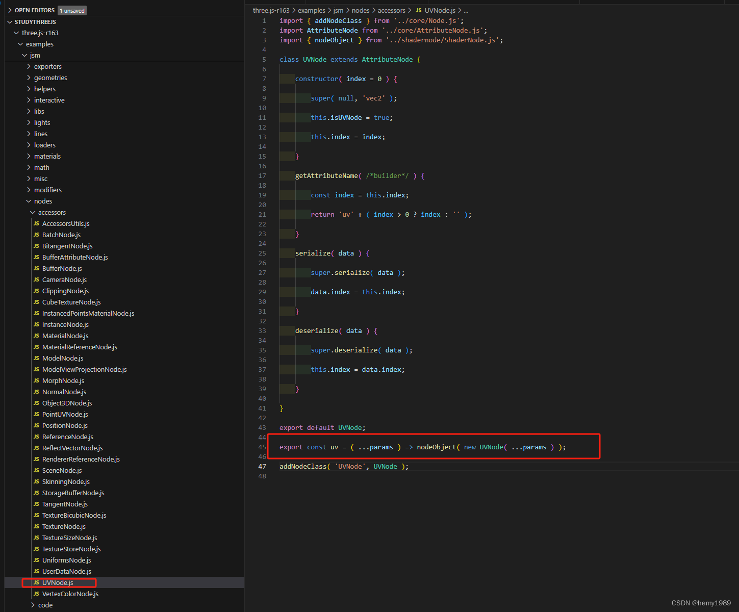Click the JS icon next to SkinningNode.js
Image resolution: width=739 pixels, height=612 pixels.
36,481
